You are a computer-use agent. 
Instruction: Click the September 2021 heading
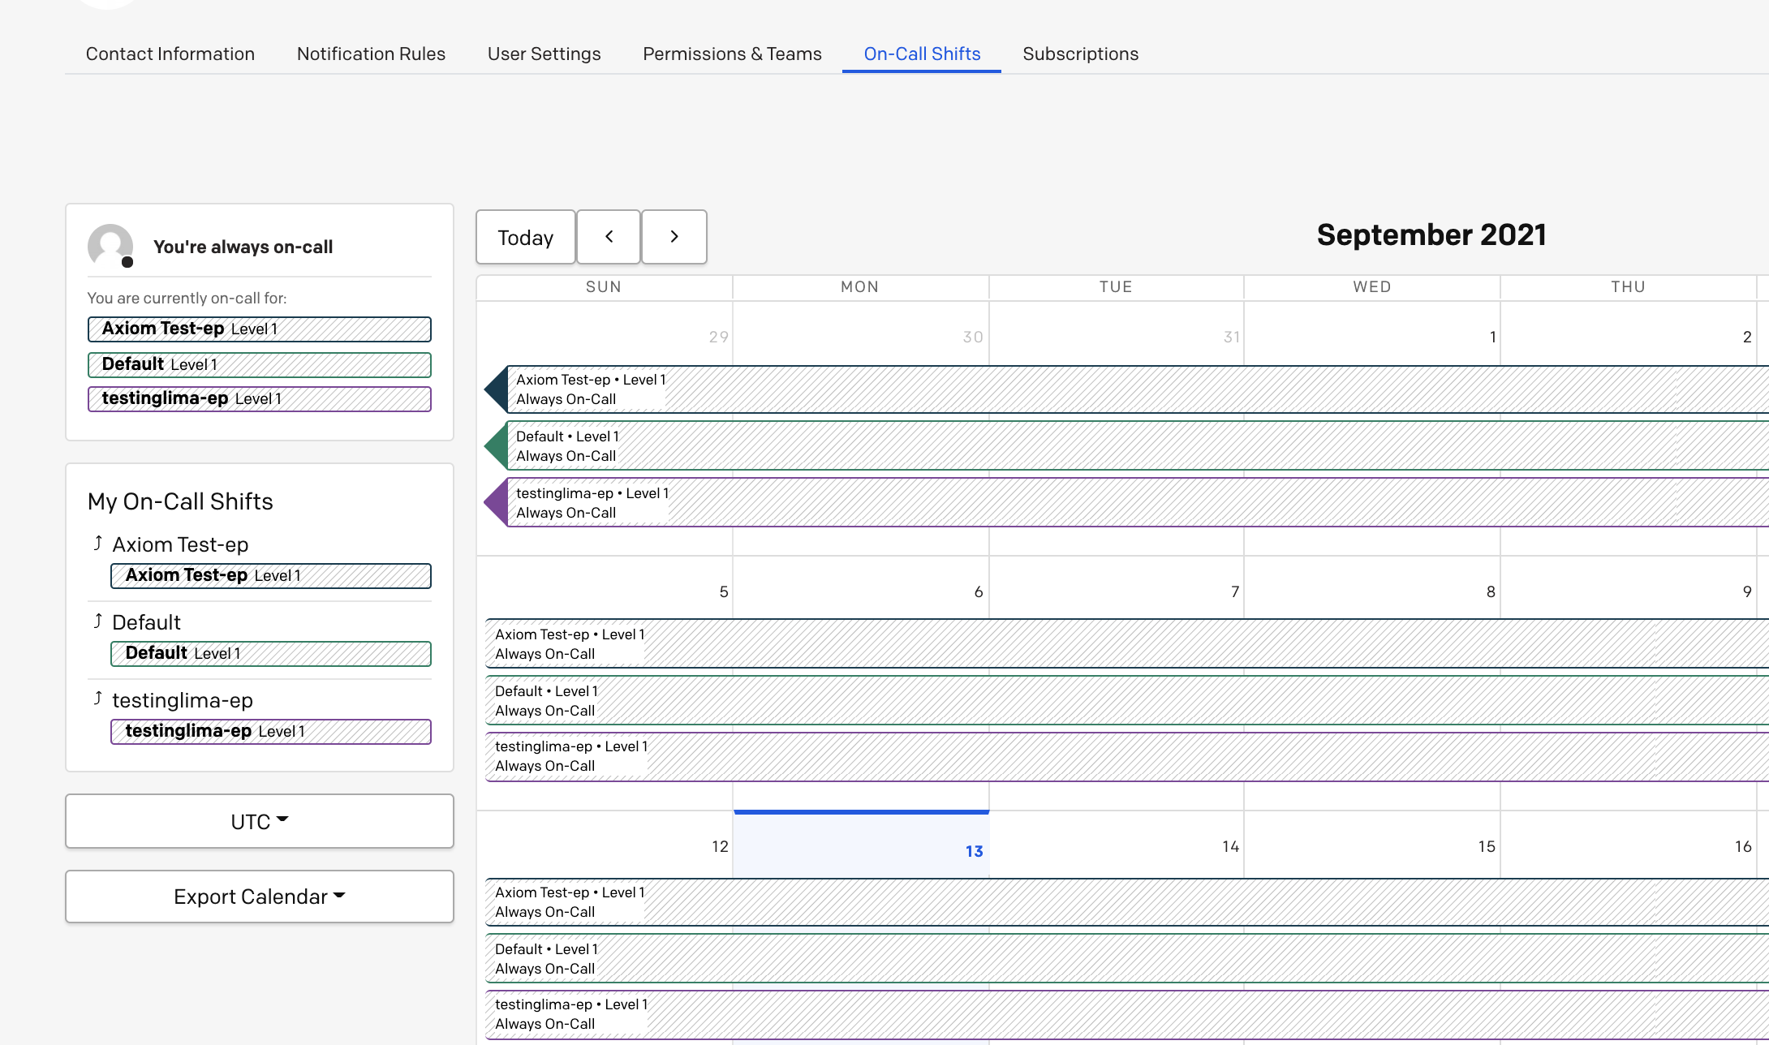1431,235
